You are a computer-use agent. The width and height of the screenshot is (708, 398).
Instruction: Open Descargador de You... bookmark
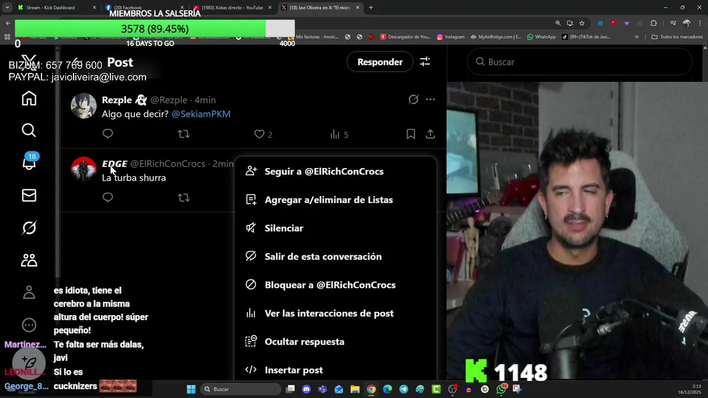click(x=405, y=37)
